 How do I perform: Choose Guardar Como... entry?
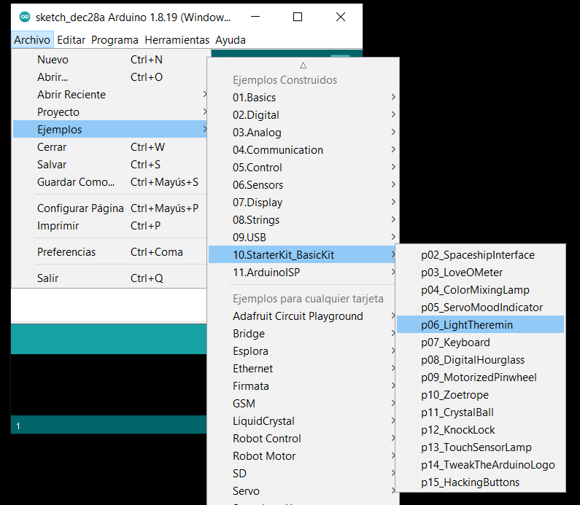[x=109, y=181]
